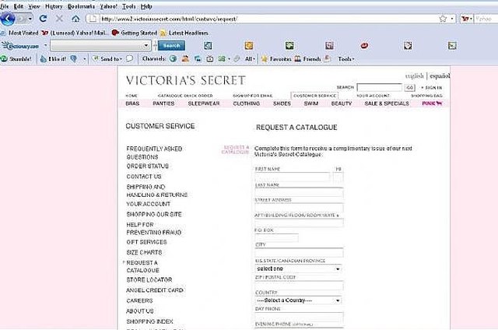The width and height of the screenshot is (498, 330).
Task: Click the Latest Headlines RSS bookmark
Action: coord(184,33)
